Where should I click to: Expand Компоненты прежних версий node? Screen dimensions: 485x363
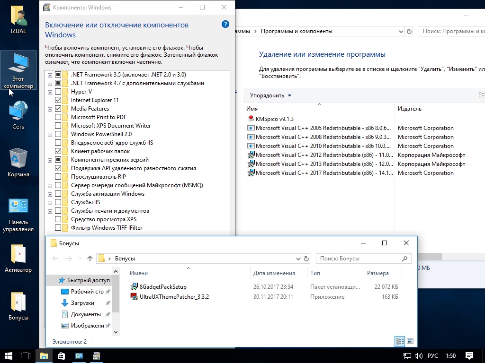(50, 160)
